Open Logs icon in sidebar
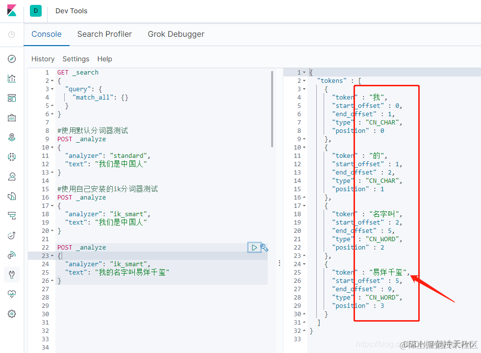 (x=12, y=196)
